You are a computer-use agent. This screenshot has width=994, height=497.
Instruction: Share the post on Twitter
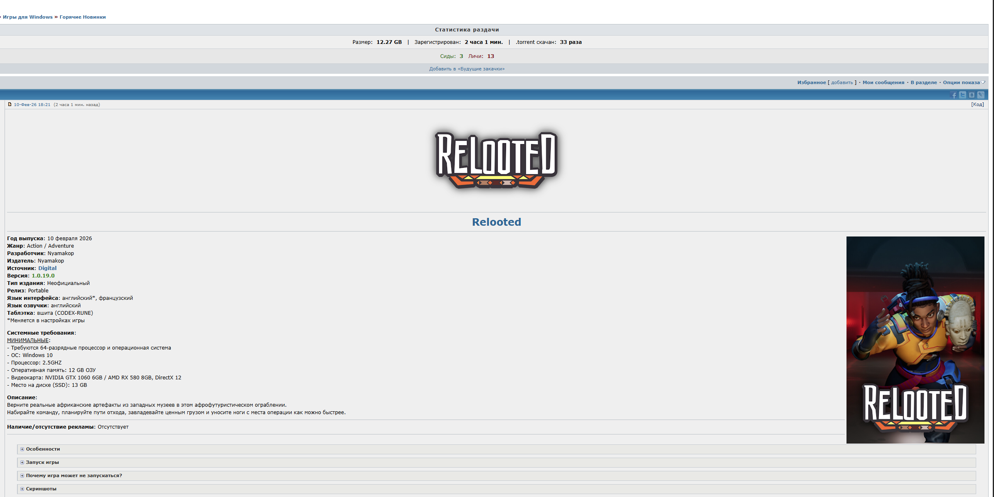click(x=963, y=95)
